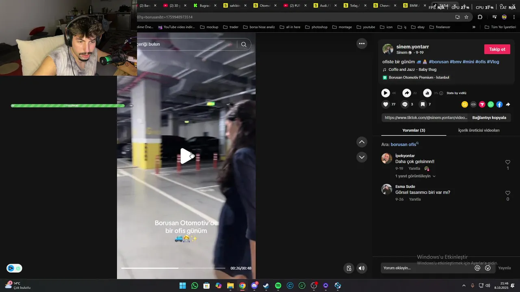Bookmark the page with the star icon
The image size is (520, 292).
pos(466,17)
